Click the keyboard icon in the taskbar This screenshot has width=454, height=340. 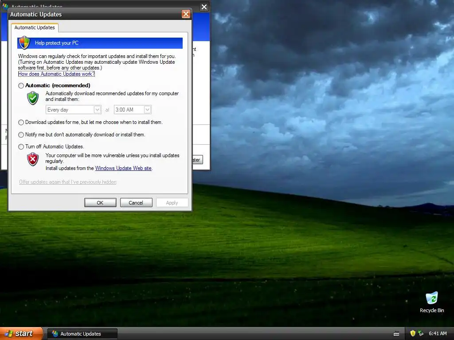pos(396,334)
